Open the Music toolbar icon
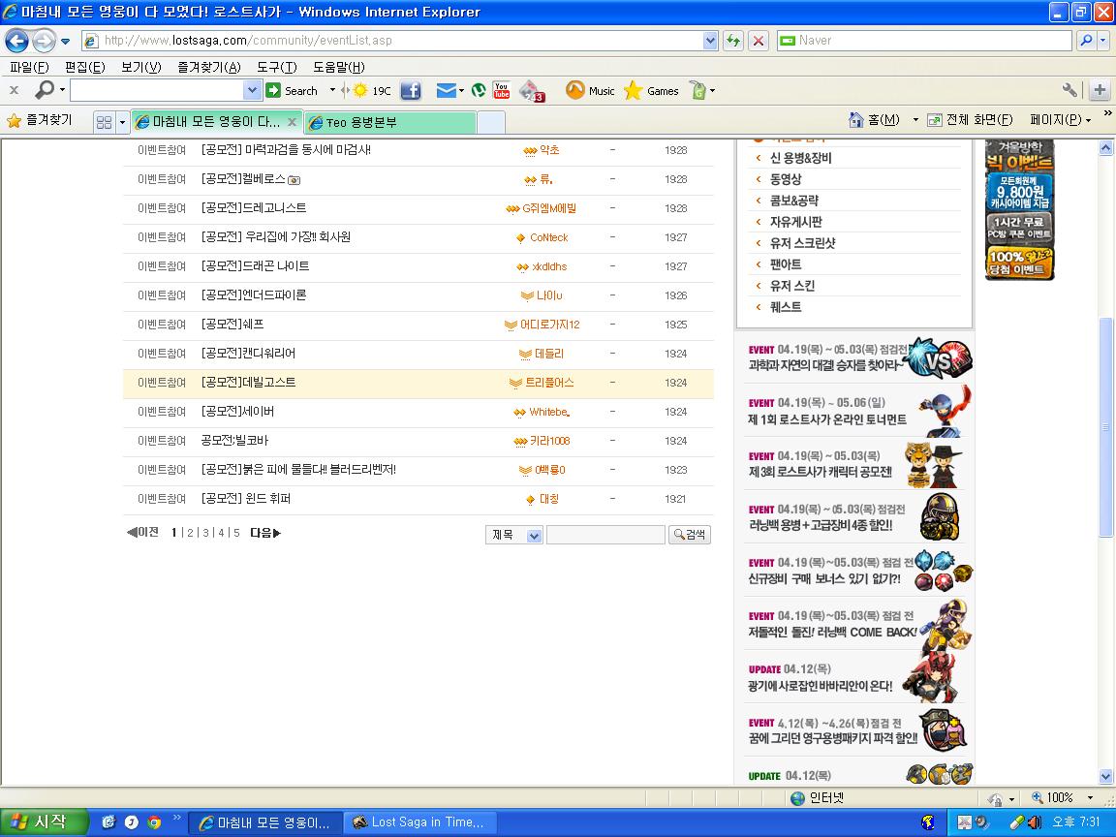This screenshot has width=1116, height=837. point(575,90)
